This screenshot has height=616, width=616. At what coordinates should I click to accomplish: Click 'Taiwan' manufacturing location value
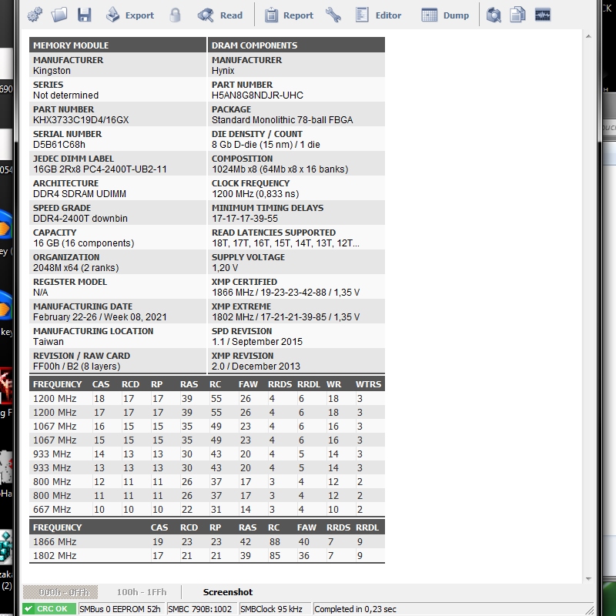(49, 342)
